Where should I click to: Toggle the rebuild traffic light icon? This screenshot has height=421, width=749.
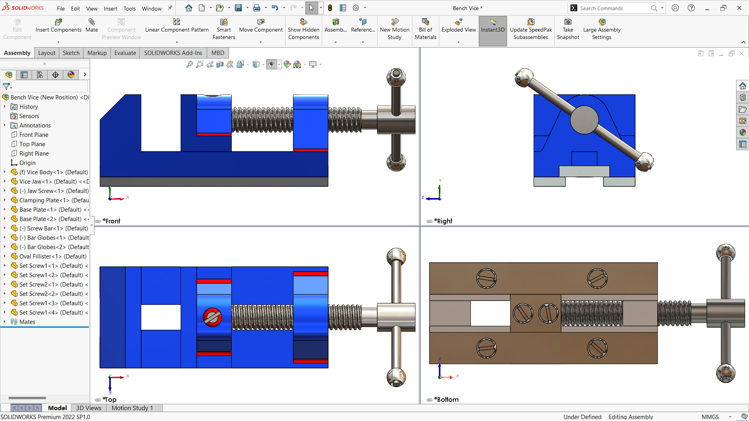coord(330,8)
